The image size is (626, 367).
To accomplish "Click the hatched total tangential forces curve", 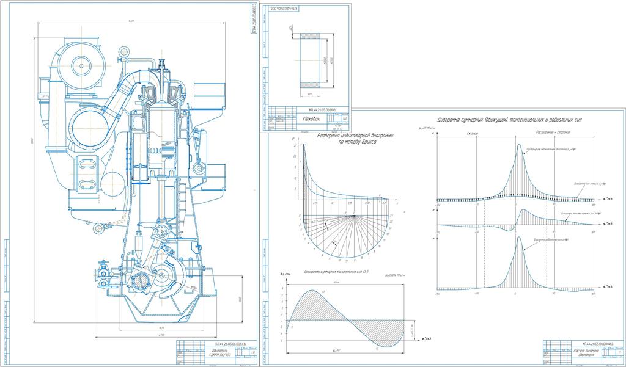I will coord(346,318).
